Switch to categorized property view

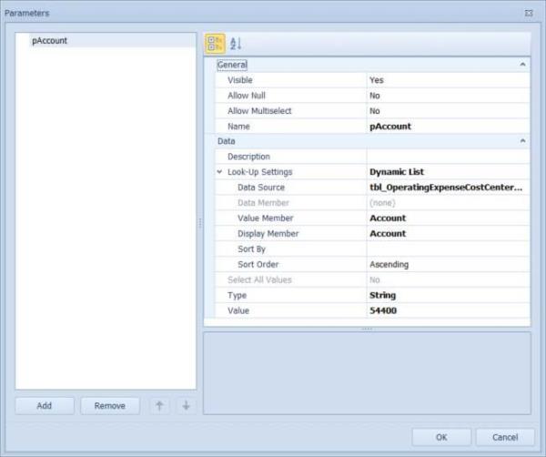(x=216, y=43)
